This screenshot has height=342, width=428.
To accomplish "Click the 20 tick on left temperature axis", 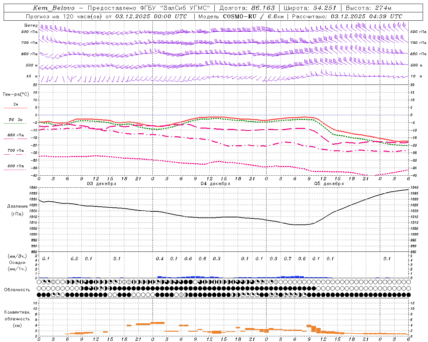I will 36,85.
